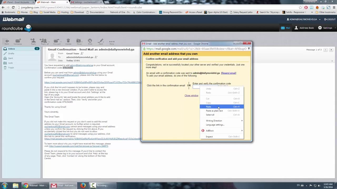This screenshot has width=337, height=189.
Task: Click the Move toolbar icon
Action: click(79, 41)
